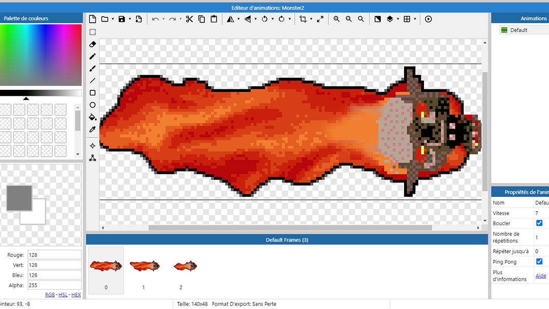Click the Vitesse value field showing 7
This screenshot has height=309, width=549.
tap(541, 213)
